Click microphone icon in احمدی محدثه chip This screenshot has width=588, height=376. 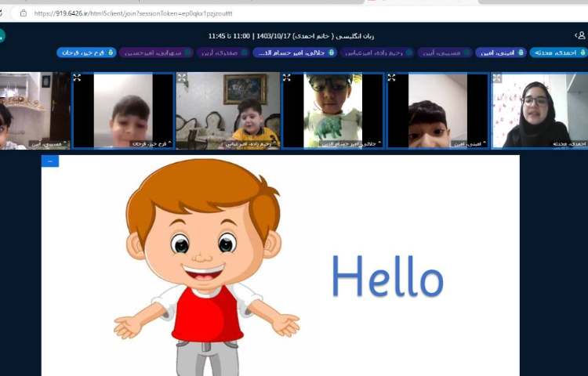click(583, 52)
